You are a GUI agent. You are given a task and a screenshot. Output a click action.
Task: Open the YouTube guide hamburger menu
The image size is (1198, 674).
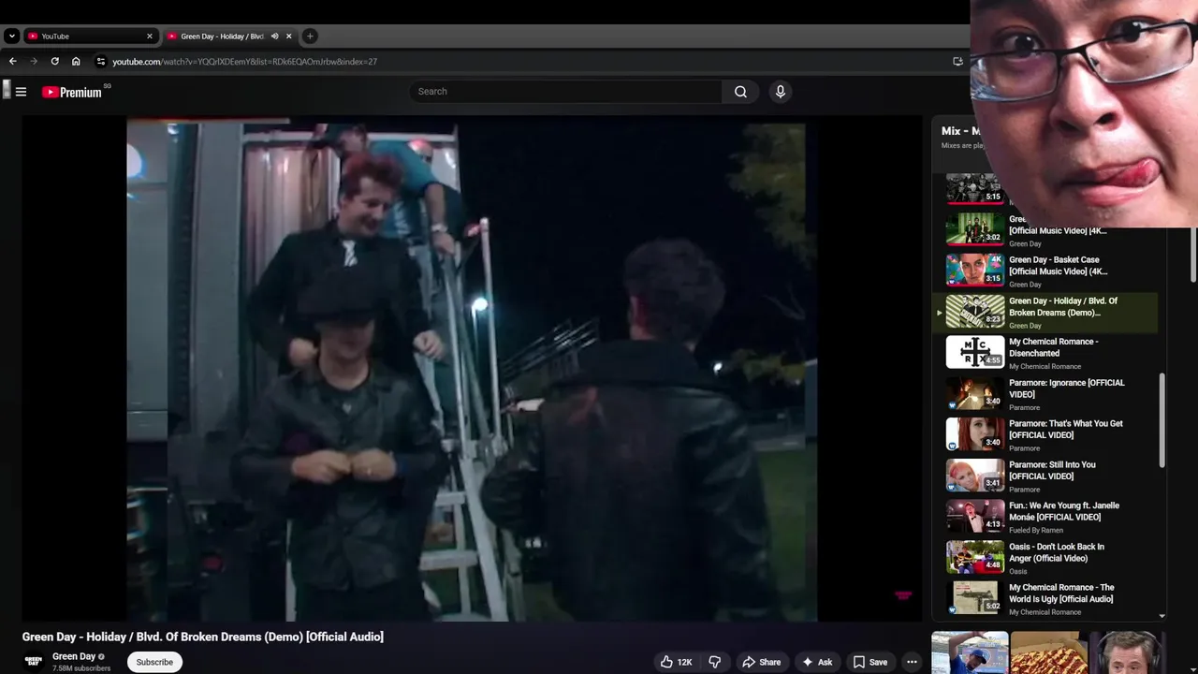pos(21,92)
